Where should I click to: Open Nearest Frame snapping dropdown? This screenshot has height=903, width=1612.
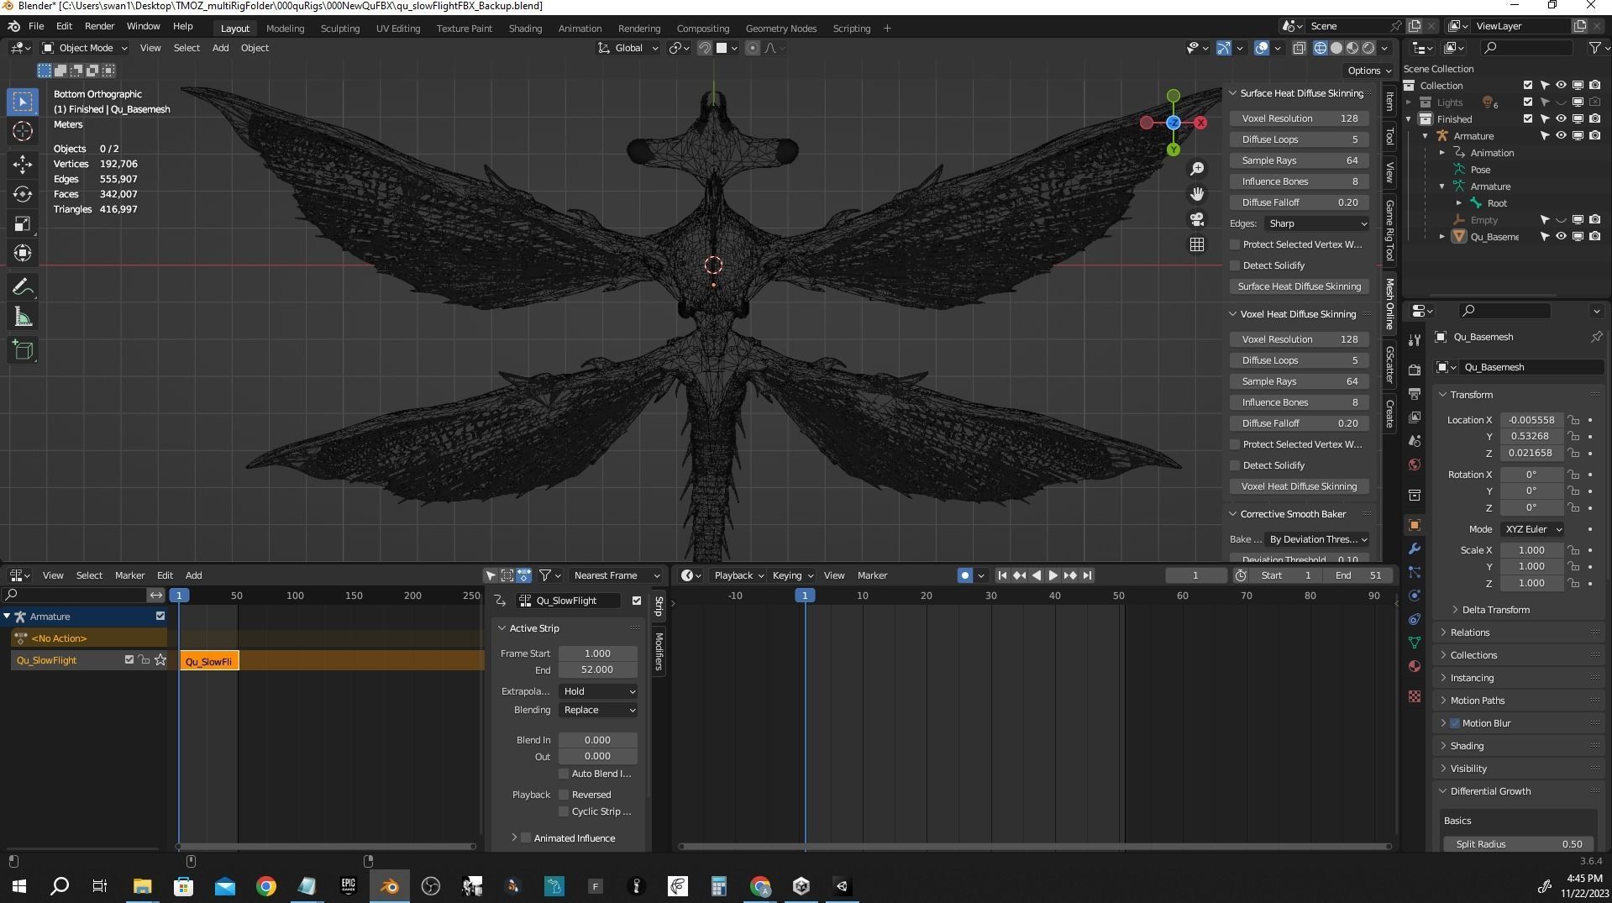point(616,575)
